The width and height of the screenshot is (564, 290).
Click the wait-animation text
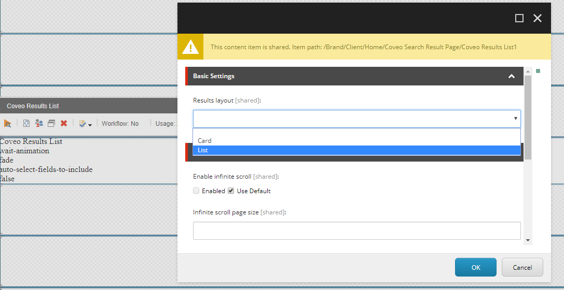pos(24,151)
